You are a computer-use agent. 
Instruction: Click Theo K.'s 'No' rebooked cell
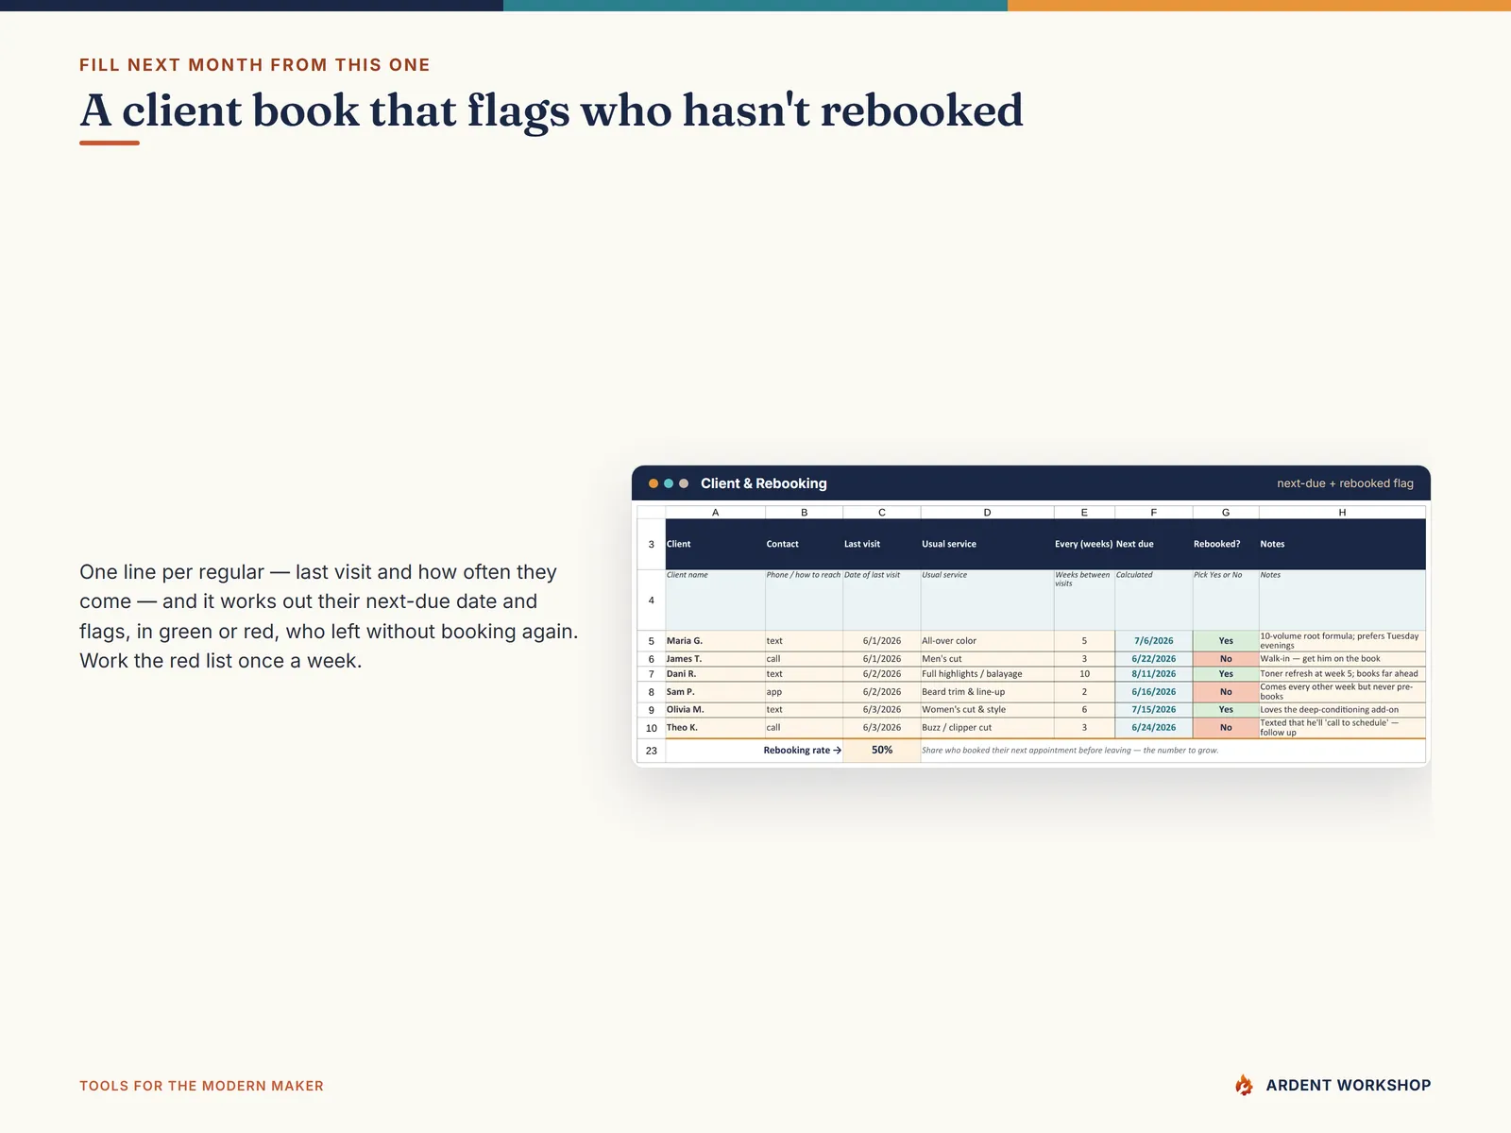(1225, 728)
